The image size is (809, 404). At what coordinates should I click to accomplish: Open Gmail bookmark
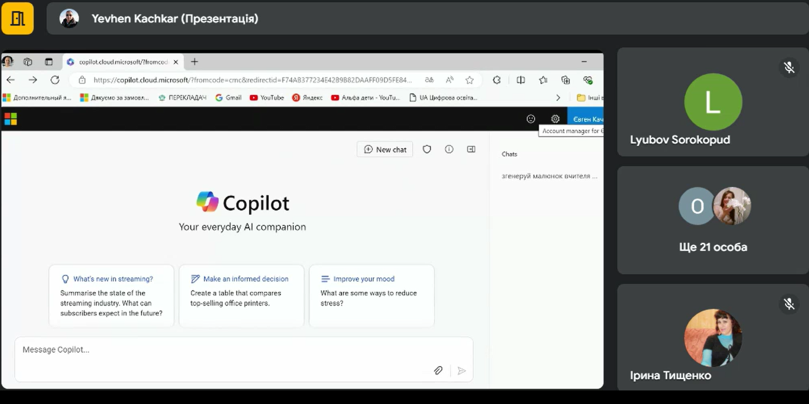pyautogui.click(x=228, y=97)
